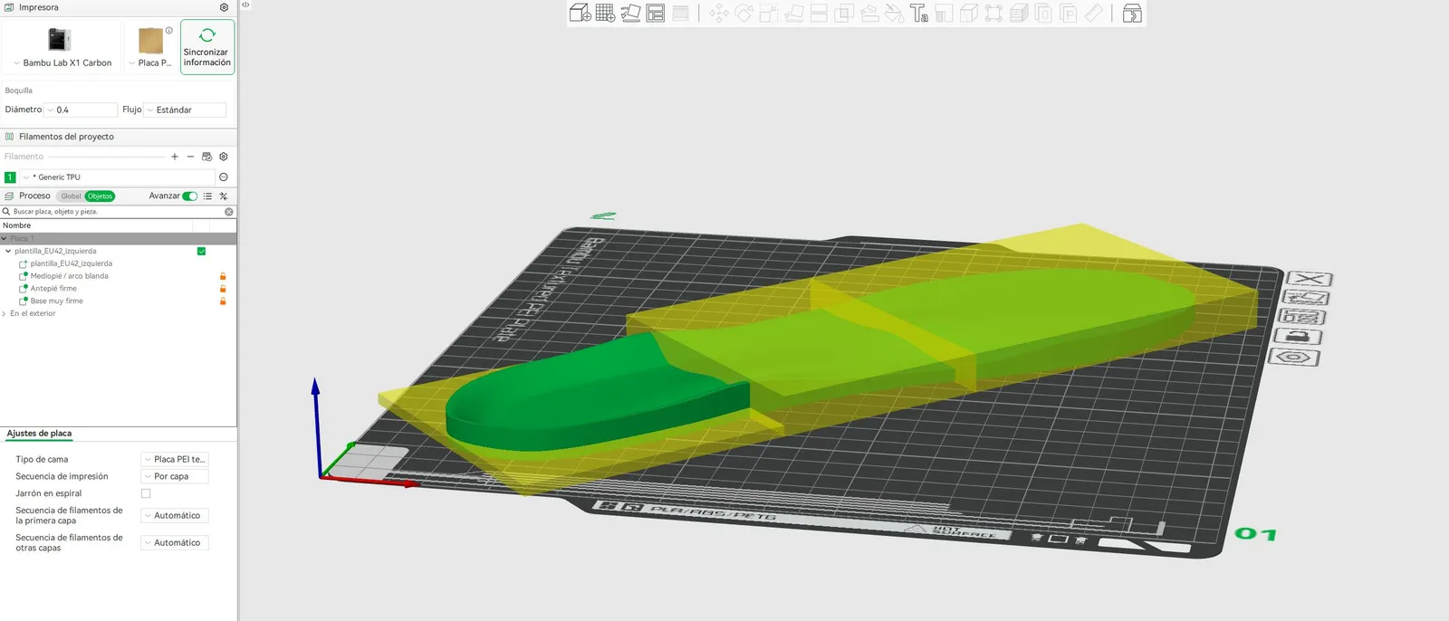Open the plate's hexagon settings icon

click(x=1294, y=357)
